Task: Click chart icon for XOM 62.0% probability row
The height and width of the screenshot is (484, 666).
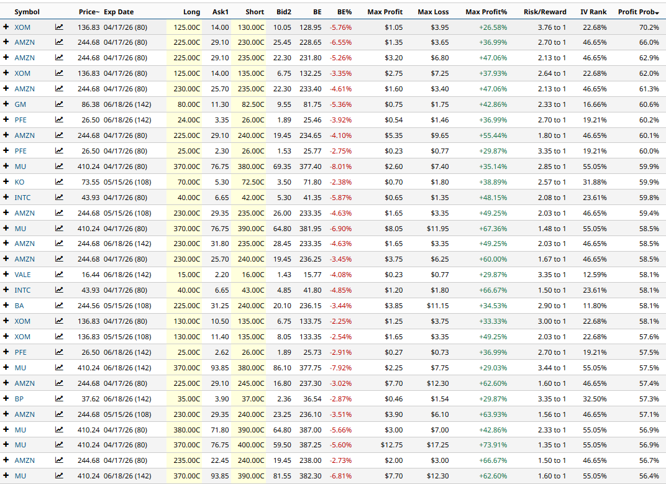Action: (59, 73)
